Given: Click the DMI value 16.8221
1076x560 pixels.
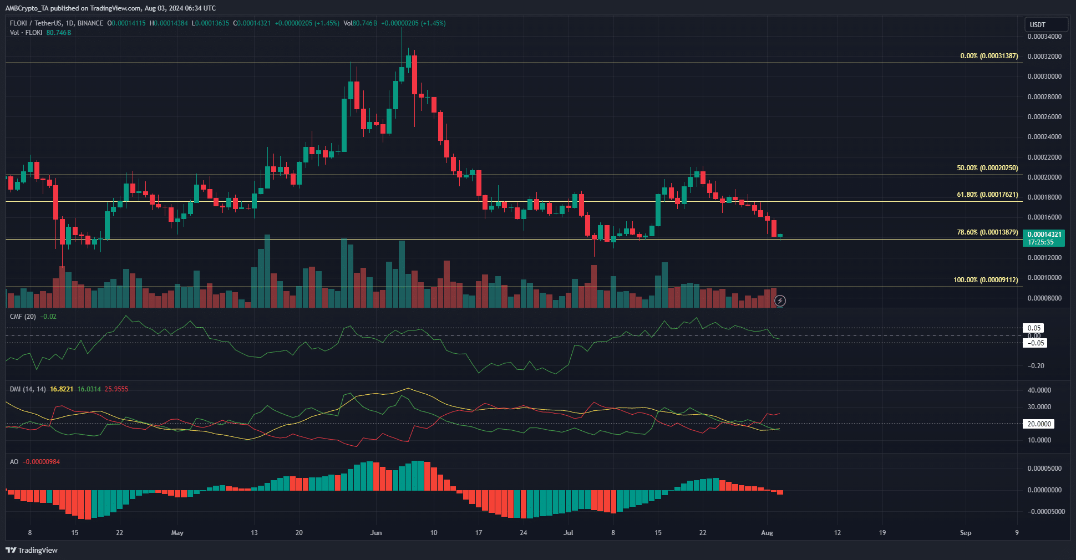Looking at the screenshot, I should click(x=62, y=389).
